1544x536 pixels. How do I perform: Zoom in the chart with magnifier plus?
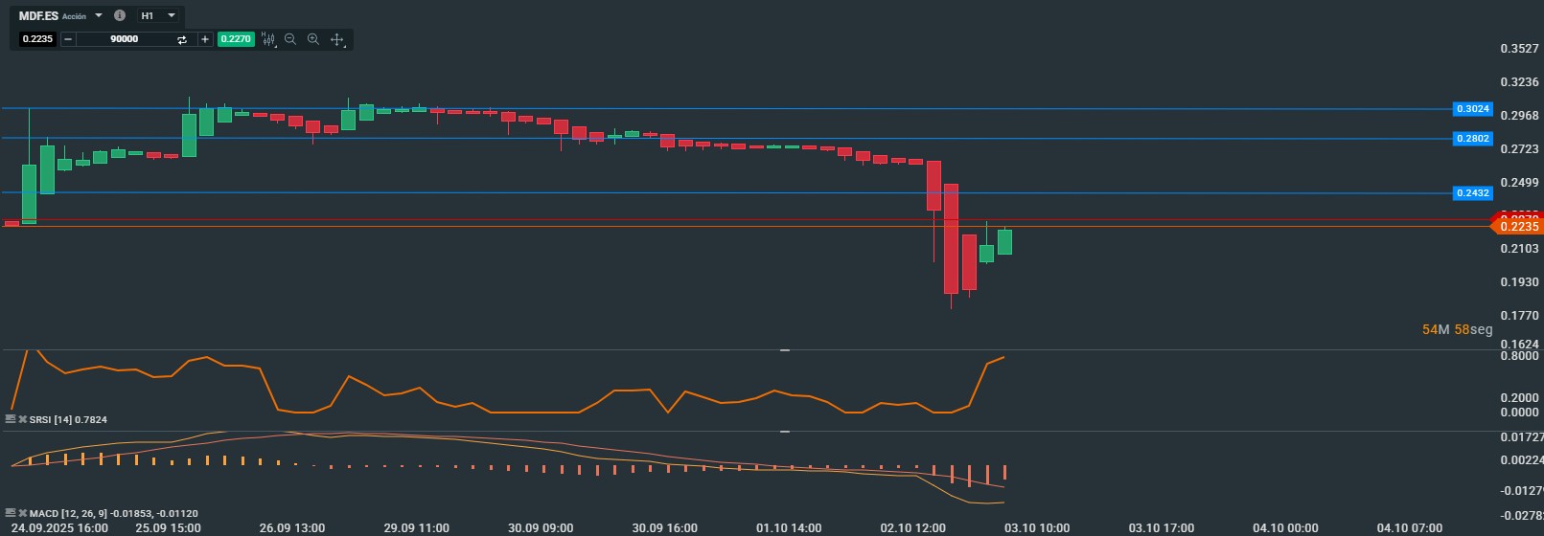click(x=313, y=39)
